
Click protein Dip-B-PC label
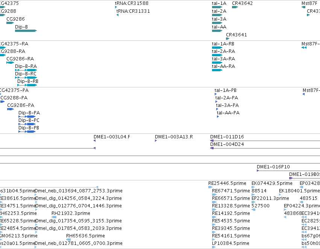click(x=29, y=120)
